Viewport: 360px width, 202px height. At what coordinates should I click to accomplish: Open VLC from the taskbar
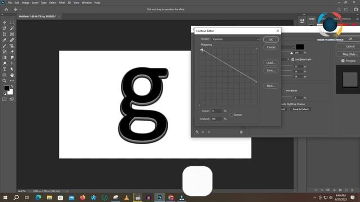127,198
